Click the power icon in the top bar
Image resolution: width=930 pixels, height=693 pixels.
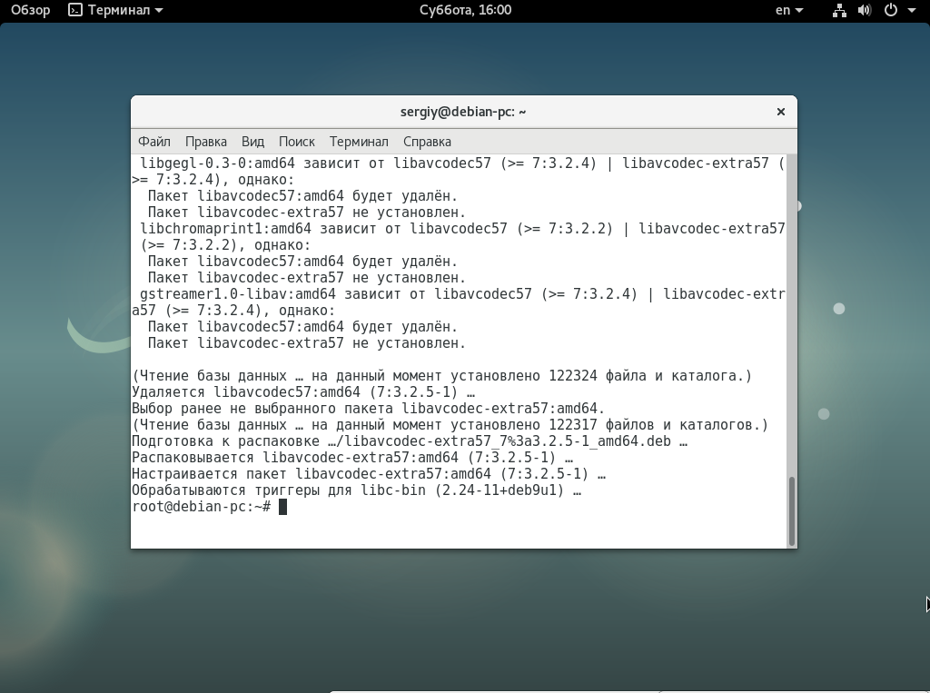[890, 10]
